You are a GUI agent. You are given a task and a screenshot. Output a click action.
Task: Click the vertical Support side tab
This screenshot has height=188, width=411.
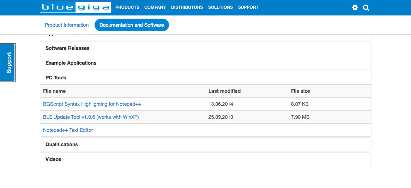pos(8,63)
